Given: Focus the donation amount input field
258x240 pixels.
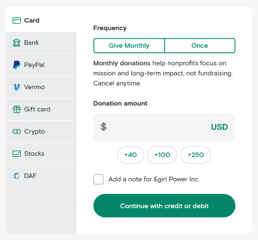Looking at the screenshot, I should point(158,127).
